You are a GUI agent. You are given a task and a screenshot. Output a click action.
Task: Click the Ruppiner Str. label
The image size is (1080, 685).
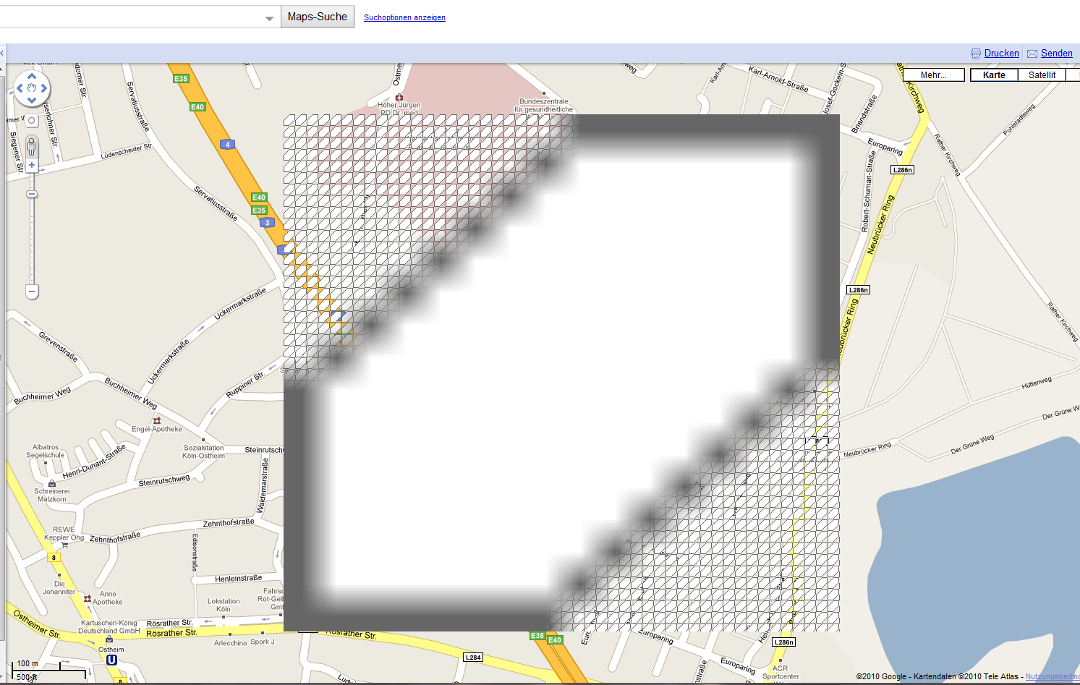(245, 385)
